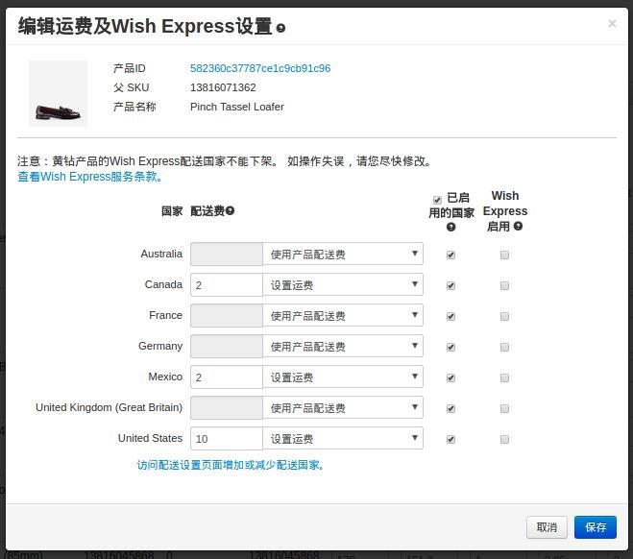Click the disabled Germany shipping fee field
The image size is (633, 559).
tap(227, 347)
